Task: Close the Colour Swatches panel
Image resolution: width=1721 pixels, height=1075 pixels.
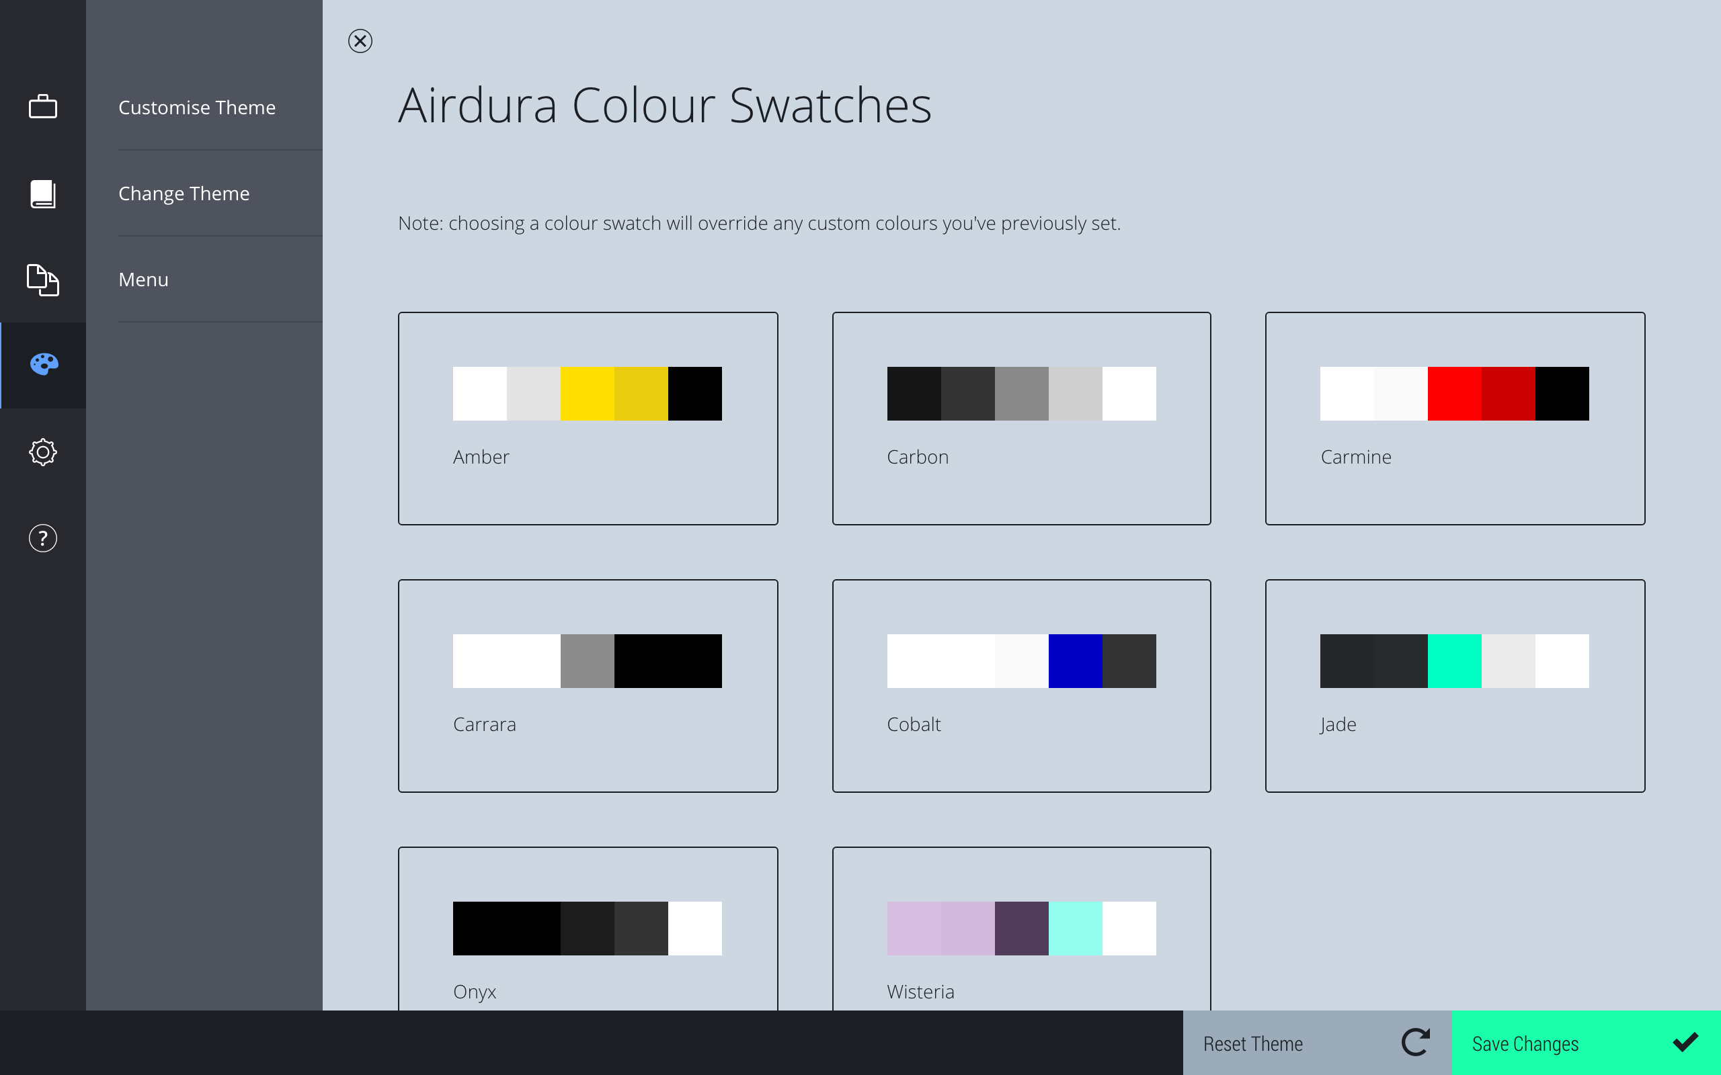Action: pyautogui.click(x=360, y=41)
